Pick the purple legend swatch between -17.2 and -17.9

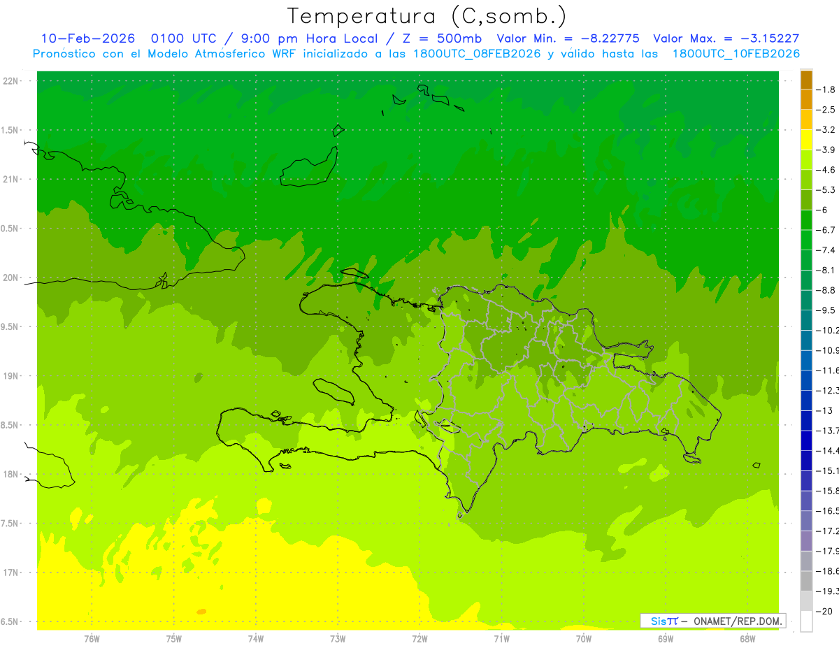806,541
